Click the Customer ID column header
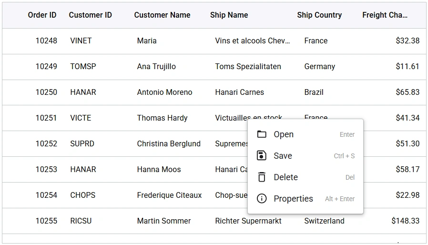The width and height of the screenshot is (428, 245). tap(90, 15)
